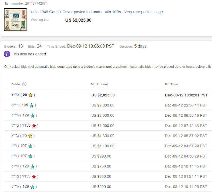The image size is (212, 192).
Task: Click the US $1,500.00 bid amount
Action: point(103,126)
